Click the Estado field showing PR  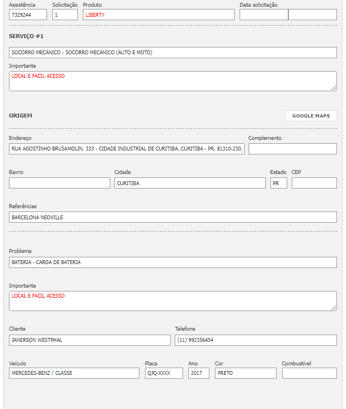tap(278, 183)
